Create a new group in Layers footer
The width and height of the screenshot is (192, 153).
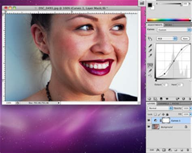(176, 150)
